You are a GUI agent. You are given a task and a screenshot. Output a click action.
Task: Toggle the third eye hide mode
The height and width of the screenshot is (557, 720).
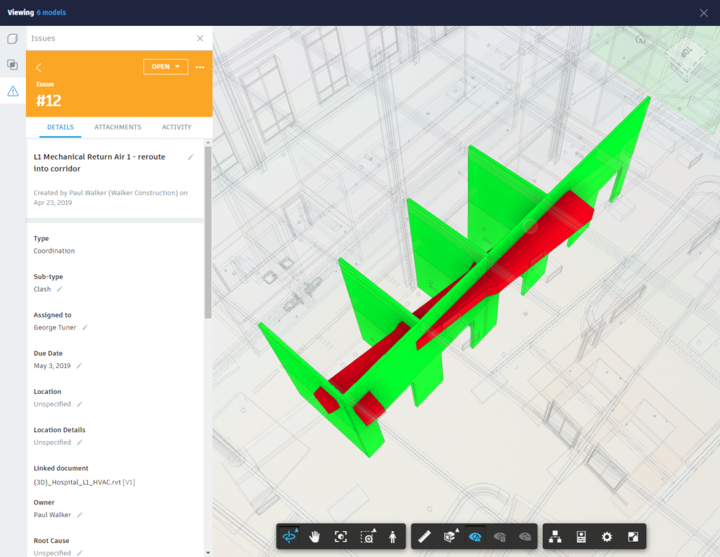(525, 537)
